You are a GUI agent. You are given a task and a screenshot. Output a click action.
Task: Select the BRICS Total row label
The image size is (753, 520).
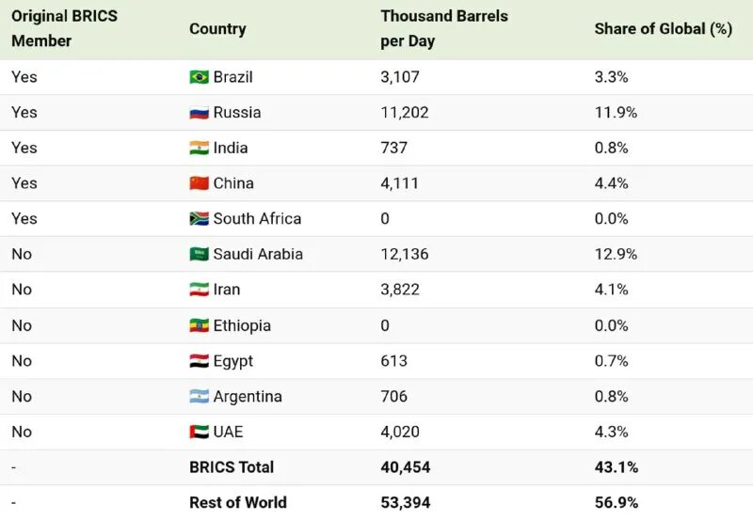[x=232, y=467]
